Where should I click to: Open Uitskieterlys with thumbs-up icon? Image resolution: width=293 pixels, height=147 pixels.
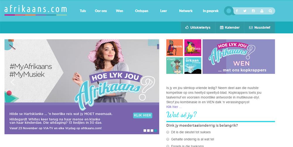click(198, 27)
